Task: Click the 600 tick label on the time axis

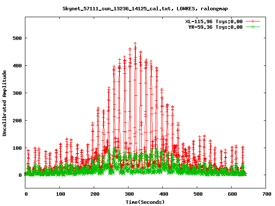Action: [232, 194]
